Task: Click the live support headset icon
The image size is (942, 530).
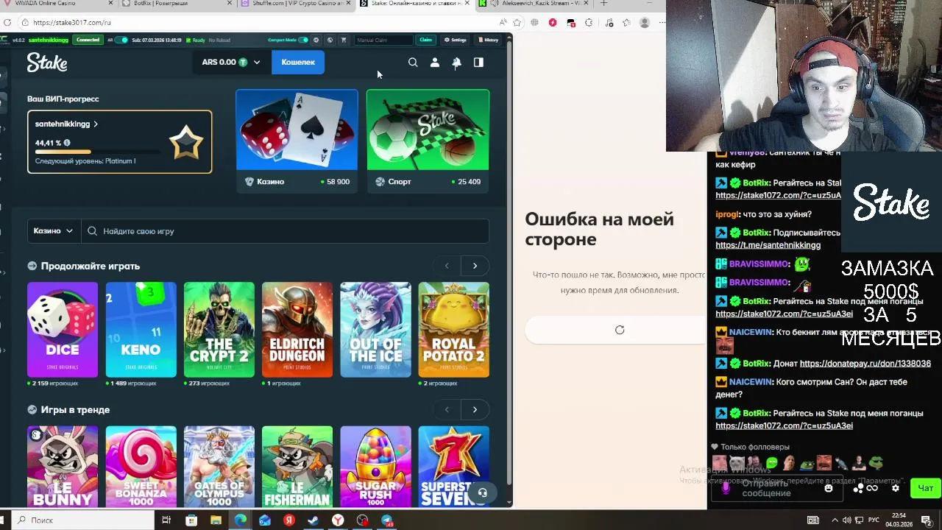Action: pyautogui.click(x=483, y=492)
